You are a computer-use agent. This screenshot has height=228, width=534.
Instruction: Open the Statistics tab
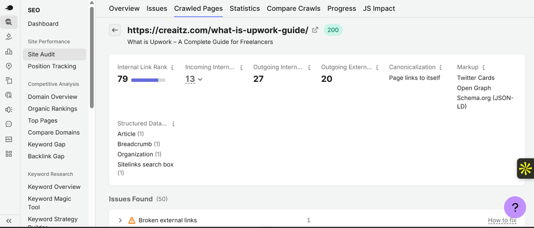tap(245, 8)
